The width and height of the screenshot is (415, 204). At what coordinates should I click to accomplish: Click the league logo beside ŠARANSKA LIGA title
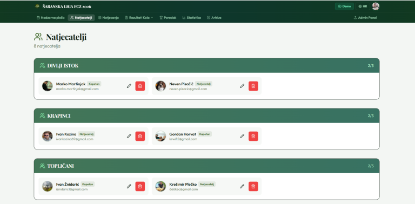[x=37, y=6]
